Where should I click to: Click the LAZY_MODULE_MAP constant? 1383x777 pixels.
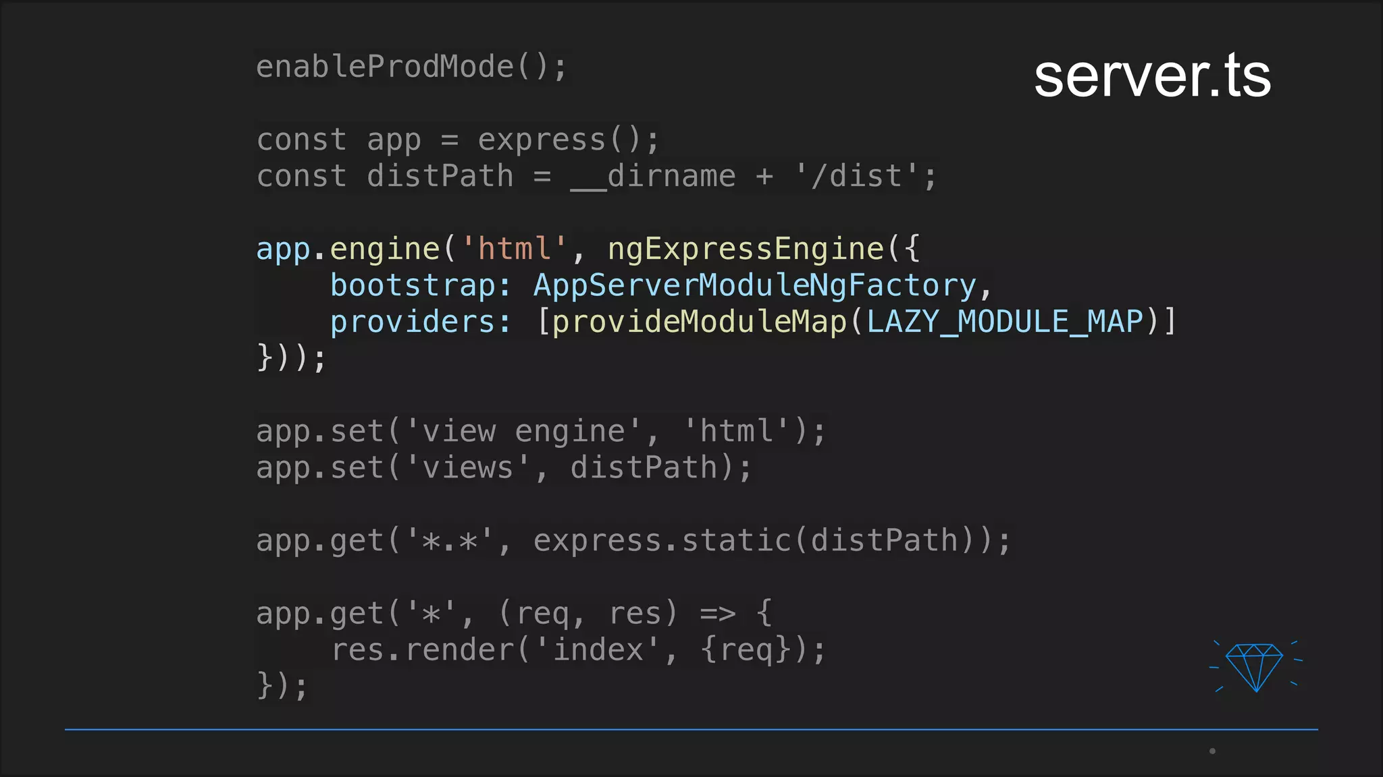click(1004, 322)
